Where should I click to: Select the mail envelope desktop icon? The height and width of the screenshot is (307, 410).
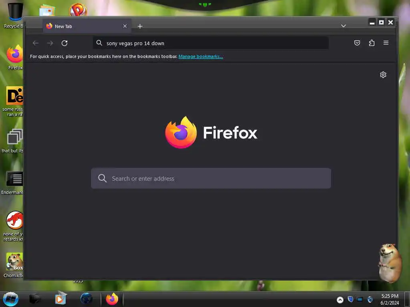click(47, 10)
